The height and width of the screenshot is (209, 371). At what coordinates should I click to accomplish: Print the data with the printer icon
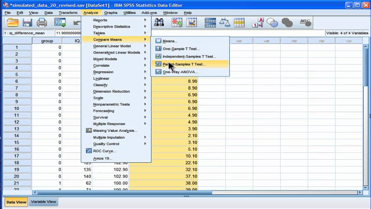coord(42,23)
